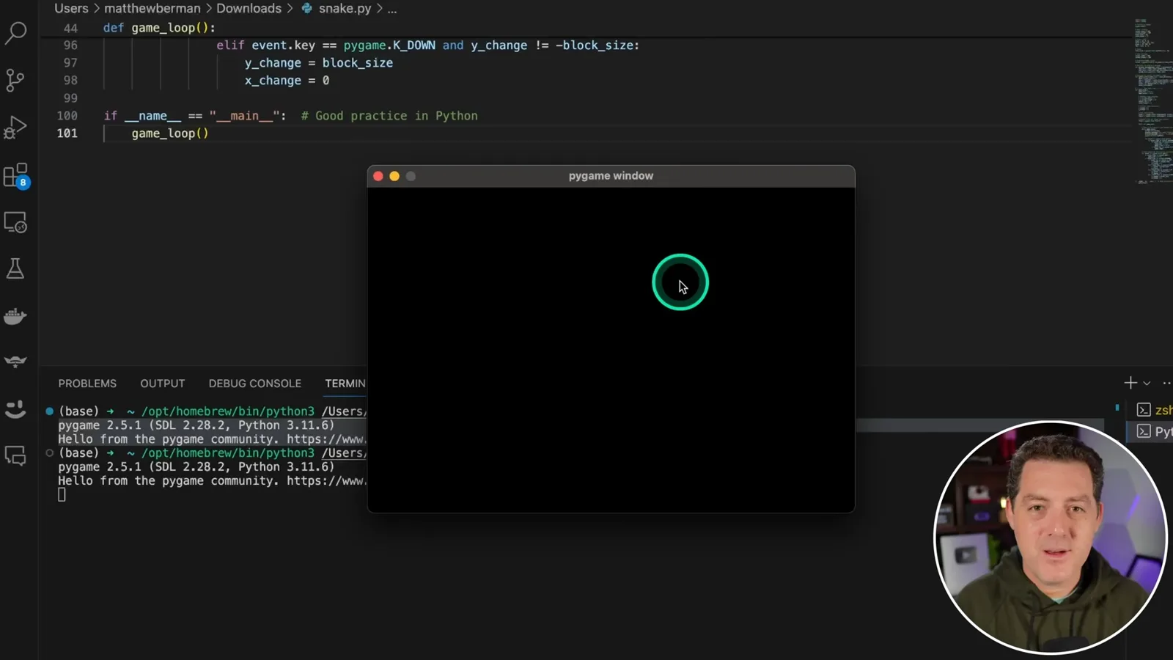The width and height of the screenshot is (1173, 660).
Task: Click the editor minimap code overview
Action: coord(1152,101)
